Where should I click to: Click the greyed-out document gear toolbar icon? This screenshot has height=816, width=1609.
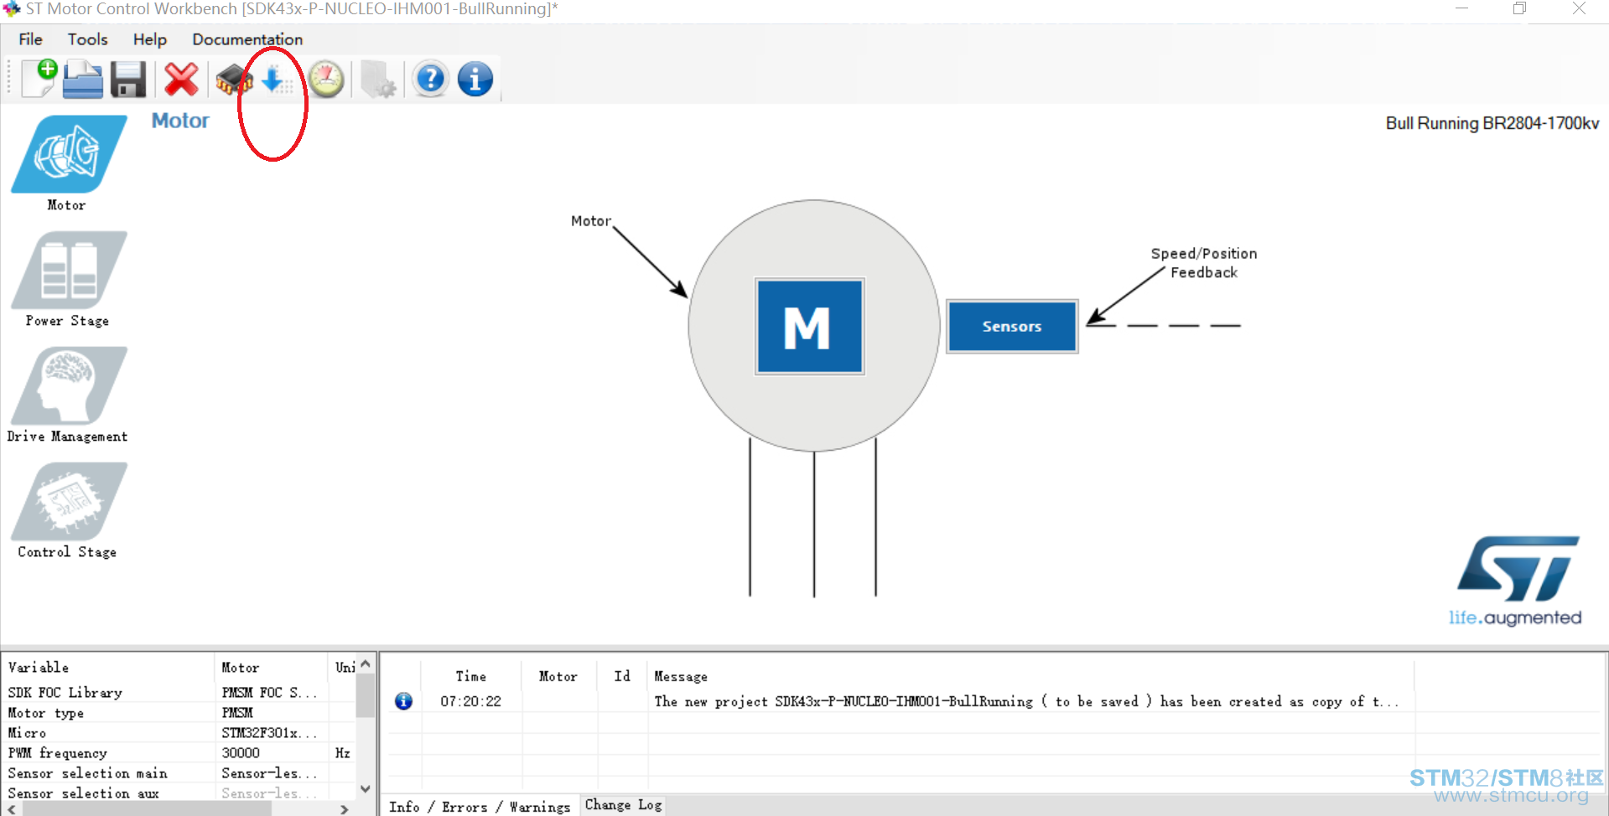click(377, 80)
